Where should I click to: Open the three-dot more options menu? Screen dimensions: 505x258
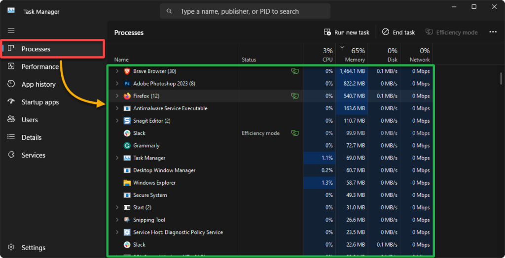[493, 32]
